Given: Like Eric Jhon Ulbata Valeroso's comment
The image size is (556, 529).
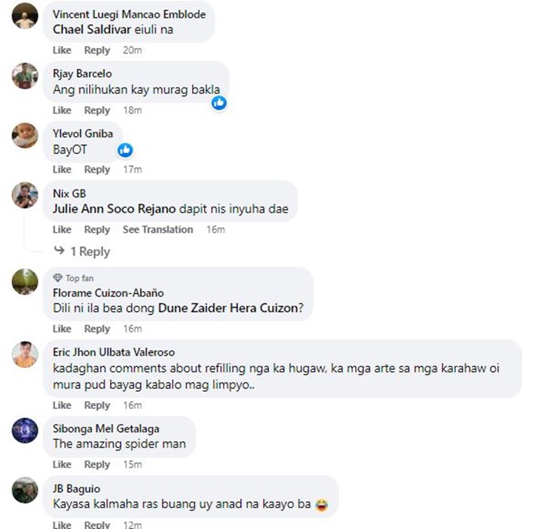Looking at the screenshot, I should tap(62, 405).
